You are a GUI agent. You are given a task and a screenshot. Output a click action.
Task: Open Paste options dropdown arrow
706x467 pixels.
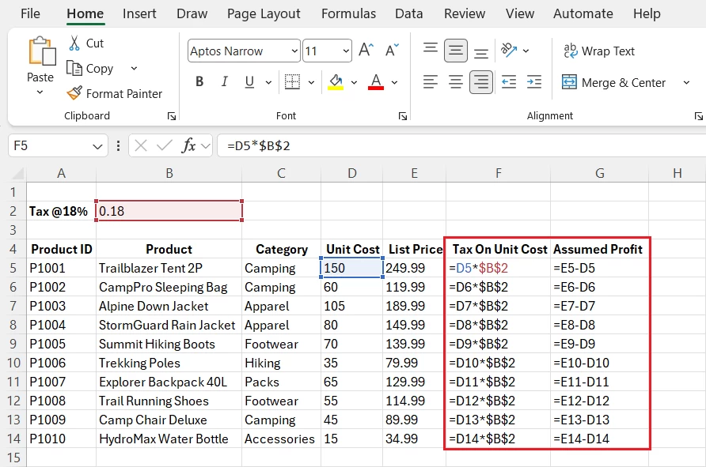click(x=40, y=92)
